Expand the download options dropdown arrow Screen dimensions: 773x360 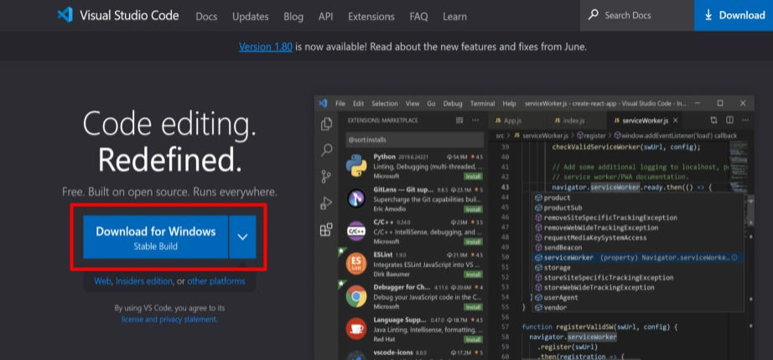[242, 237]
